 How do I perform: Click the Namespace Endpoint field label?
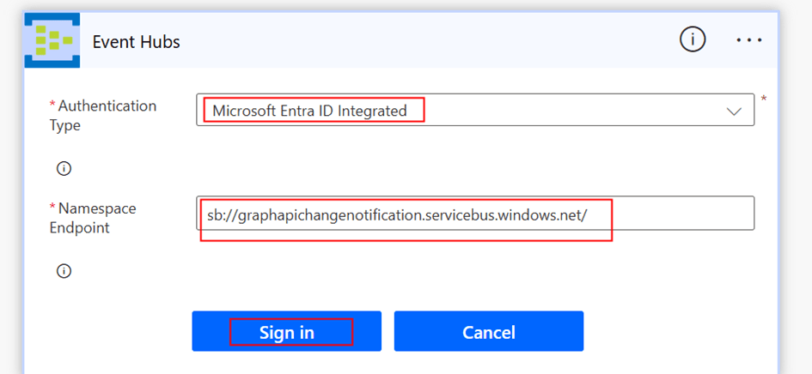(97, 218)
